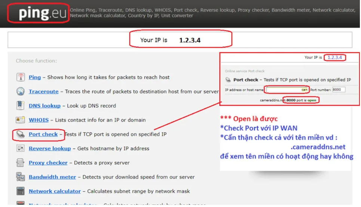Click the WHOIS card icon
Screen dimensions: 361x207
click(x=20, y=120)
